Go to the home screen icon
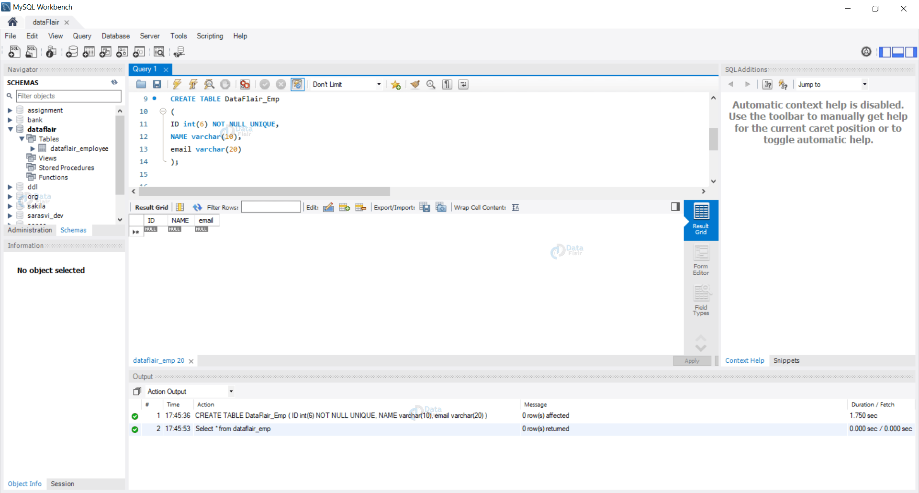Viewport: 919px width, 493px height. click(x=13, y=22)
